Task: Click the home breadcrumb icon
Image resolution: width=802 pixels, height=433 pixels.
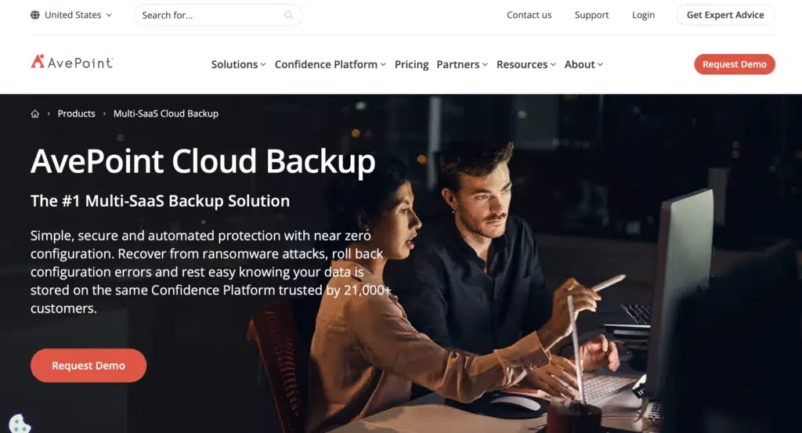Action: (x=34, y=114)
